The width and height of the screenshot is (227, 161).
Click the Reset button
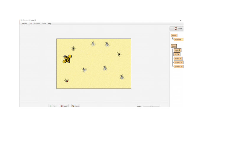coord(76,106)
